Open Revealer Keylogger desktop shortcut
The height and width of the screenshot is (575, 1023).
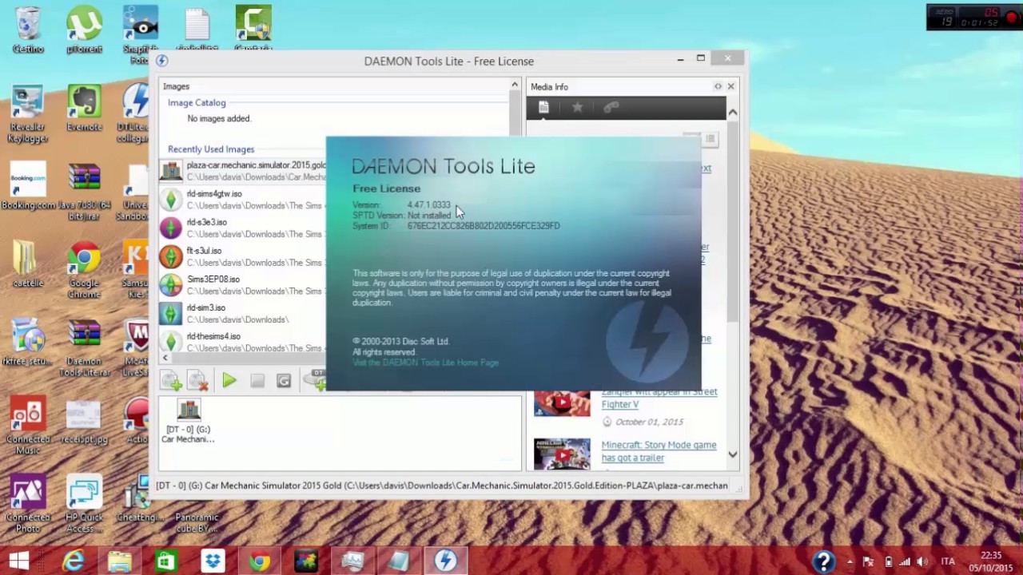28,113
